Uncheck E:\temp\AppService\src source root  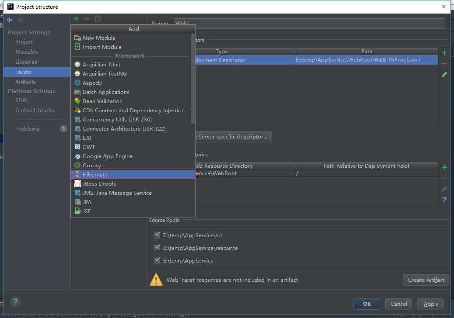tap(157, 235)
